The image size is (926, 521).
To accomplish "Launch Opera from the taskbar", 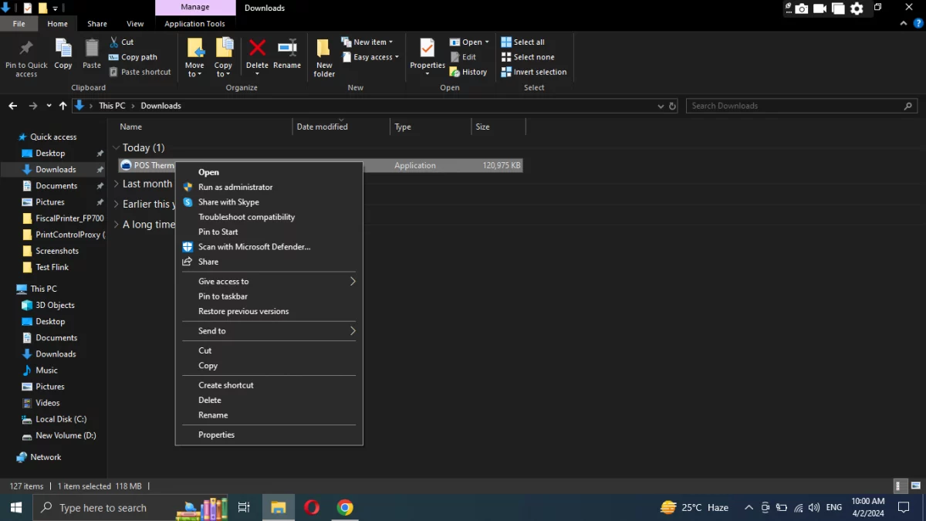I will pos(311,507).
